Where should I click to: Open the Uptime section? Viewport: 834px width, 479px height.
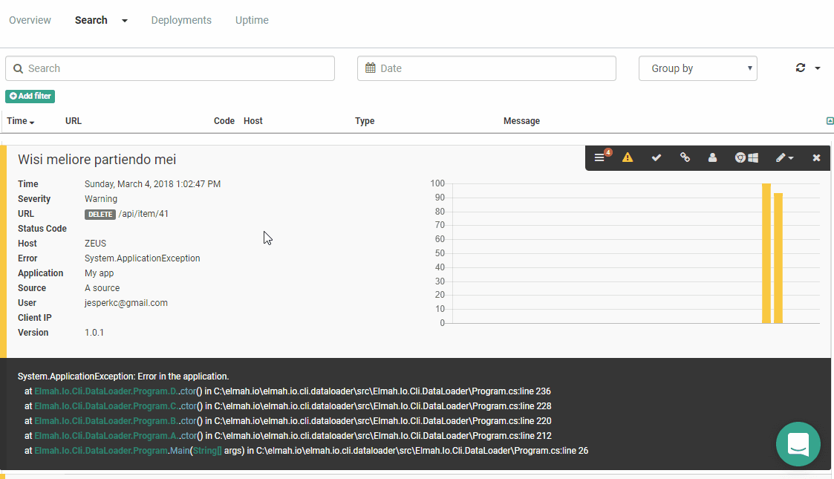pos(252,20)
